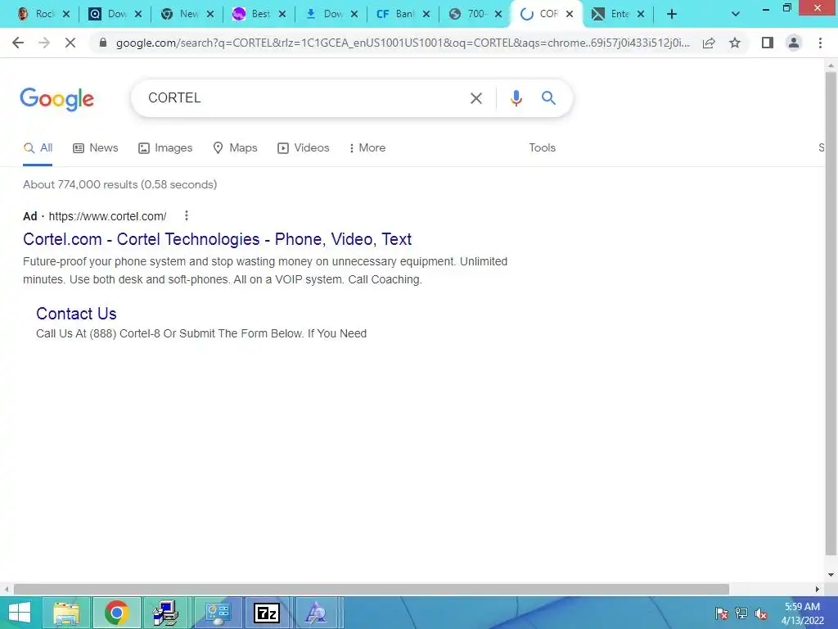This screenshot has height=629, width=838.
Task: Open the Windows Start menu
Action: pyautogui.click(x=20, y=613)
